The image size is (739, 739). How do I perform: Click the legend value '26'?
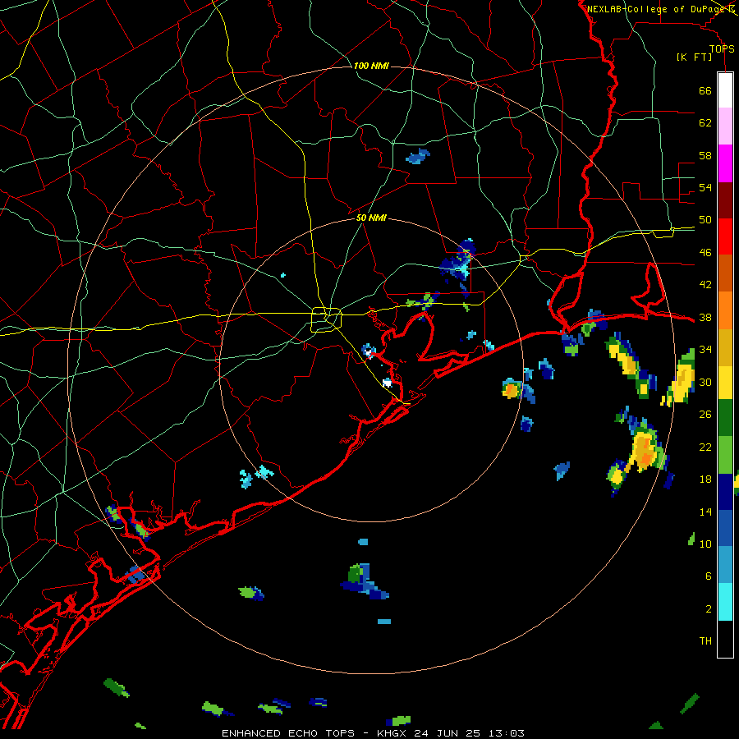[705, 415]
